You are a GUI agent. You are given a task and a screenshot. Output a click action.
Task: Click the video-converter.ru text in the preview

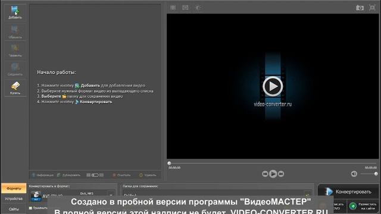coord(273,104)
